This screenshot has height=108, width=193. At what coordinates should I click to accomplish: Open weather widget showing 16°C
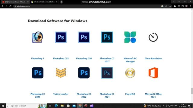152,106
